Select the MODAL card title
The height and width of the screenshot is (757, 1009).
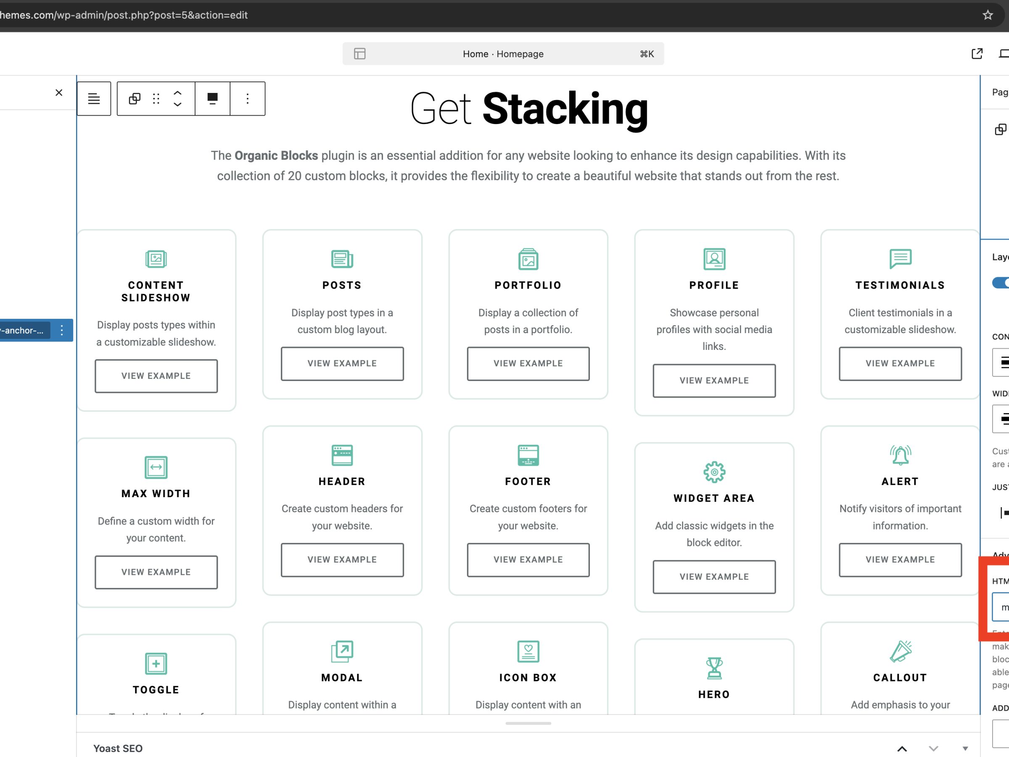342,678
